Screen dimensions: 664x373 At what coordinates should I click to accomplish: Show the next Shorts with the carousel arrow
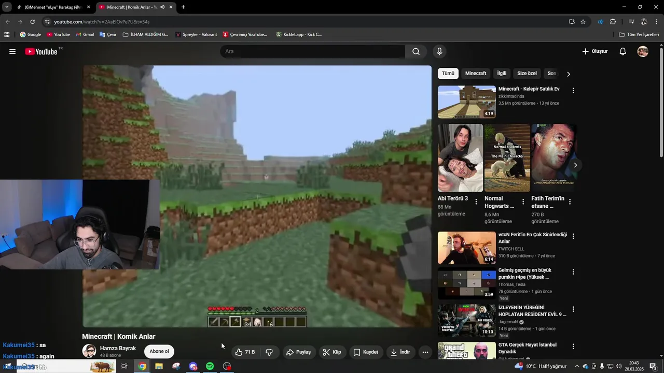click(575, 165)
